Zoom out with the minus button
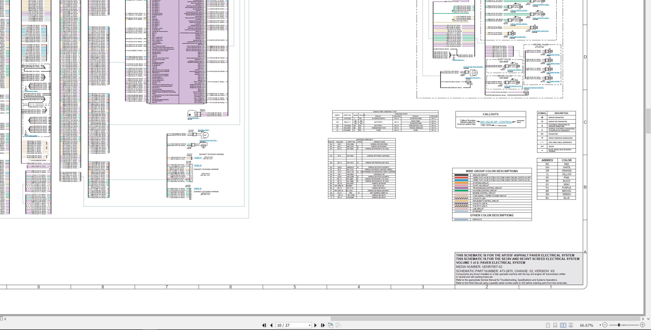Viewport: 651px width, 330px height. coord(605,325)
